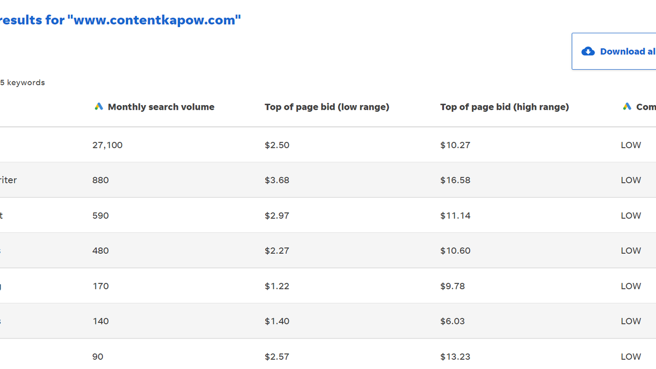This screenshot has height=369, width=656.
Task: Click the $16.58 high range bid
Action: point(455,180)
